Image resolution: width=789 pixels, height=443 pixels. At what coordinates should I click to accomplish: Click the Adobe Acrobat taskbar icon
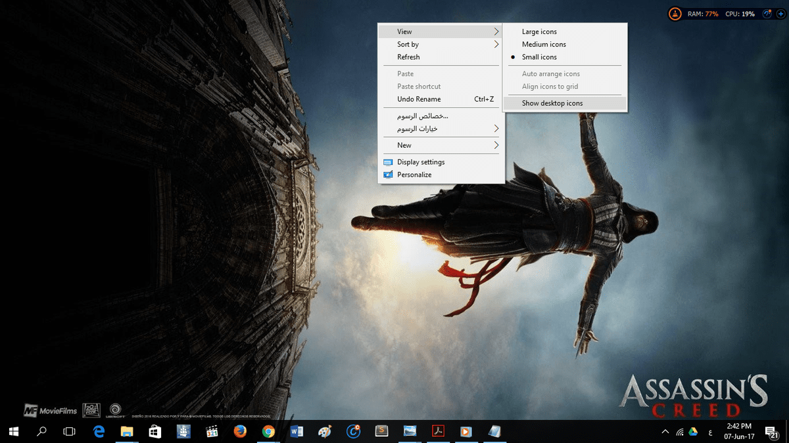(438, 431)
